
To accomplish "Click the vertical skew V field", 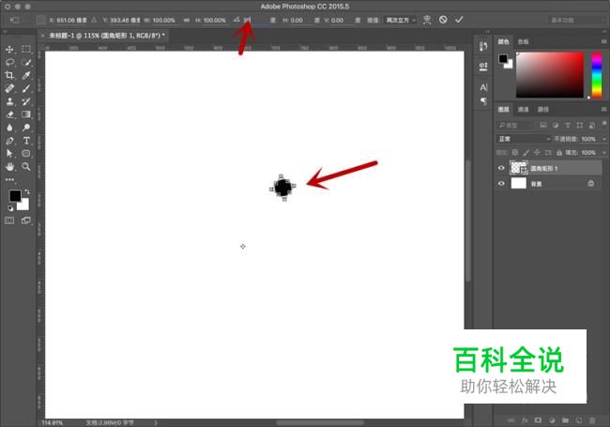I will click(x=342, y=20).
